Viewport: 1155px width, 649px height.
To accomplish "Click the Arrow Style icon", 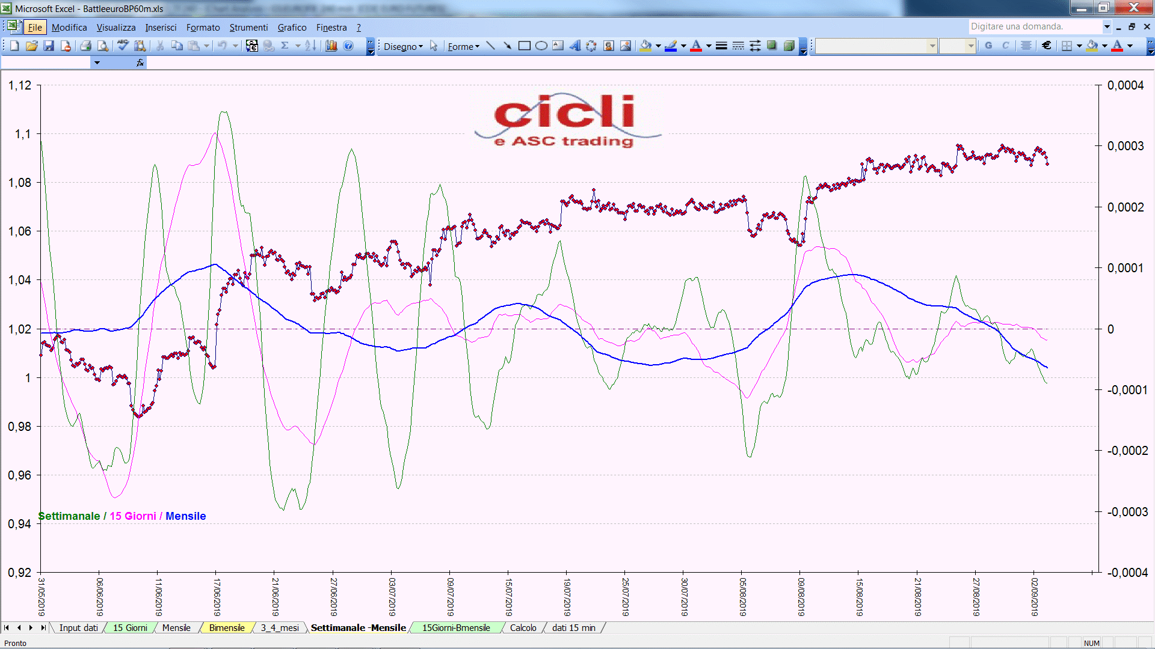I will 755,46.
